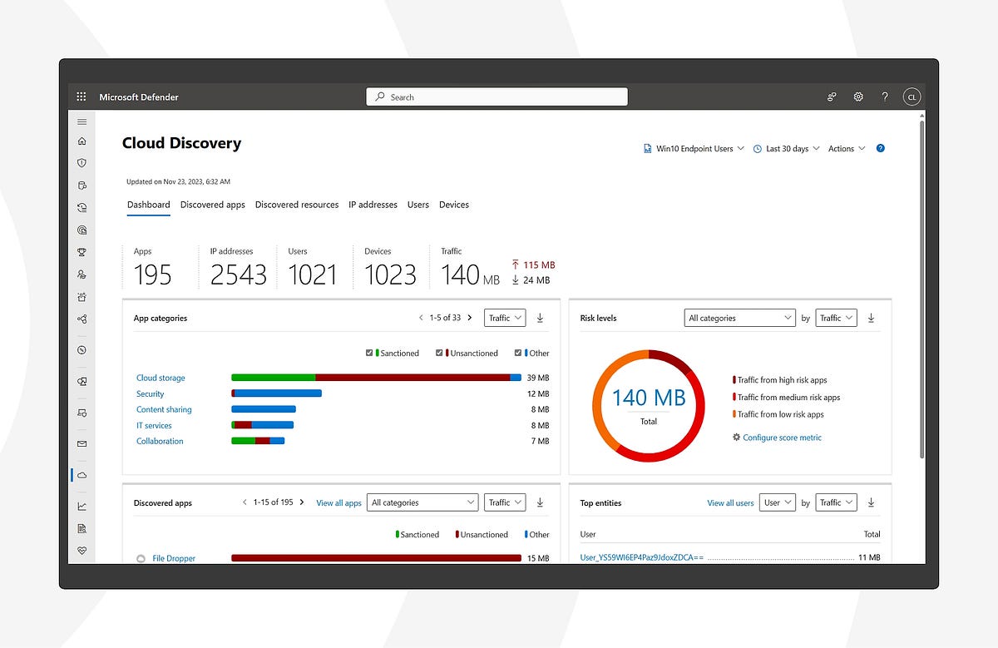This screenshot has width=998, height=648.
Task: Toggle the Other traffic checkbox
Action: [518, 353]
